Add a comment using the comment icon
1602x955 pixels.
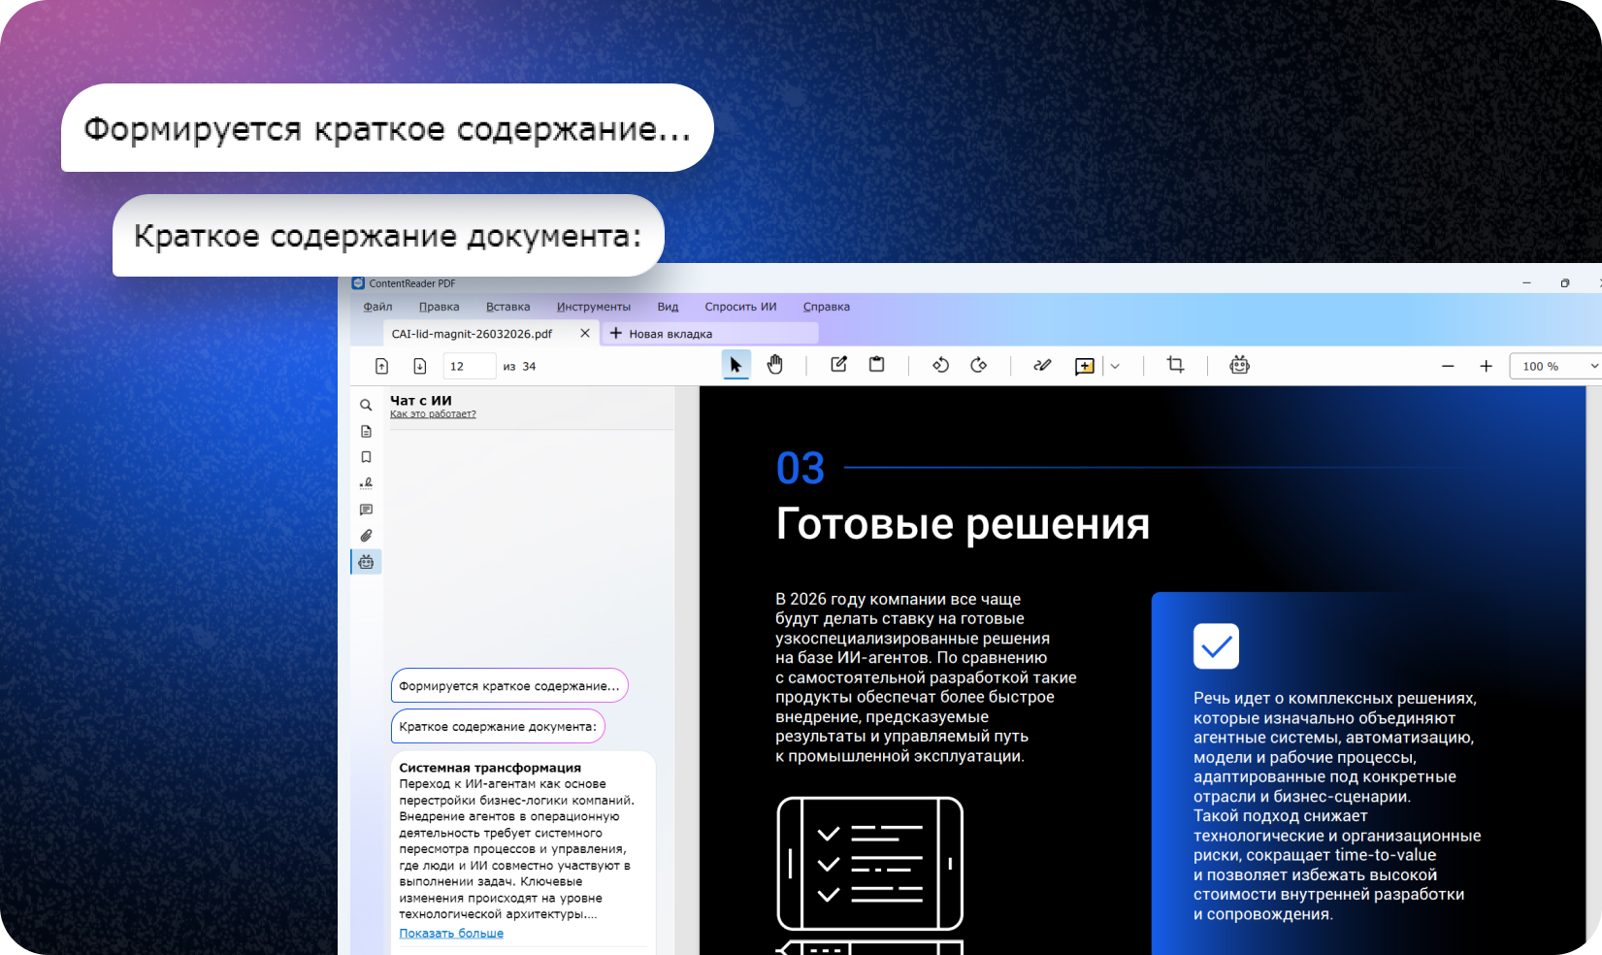click(1085, 365)
